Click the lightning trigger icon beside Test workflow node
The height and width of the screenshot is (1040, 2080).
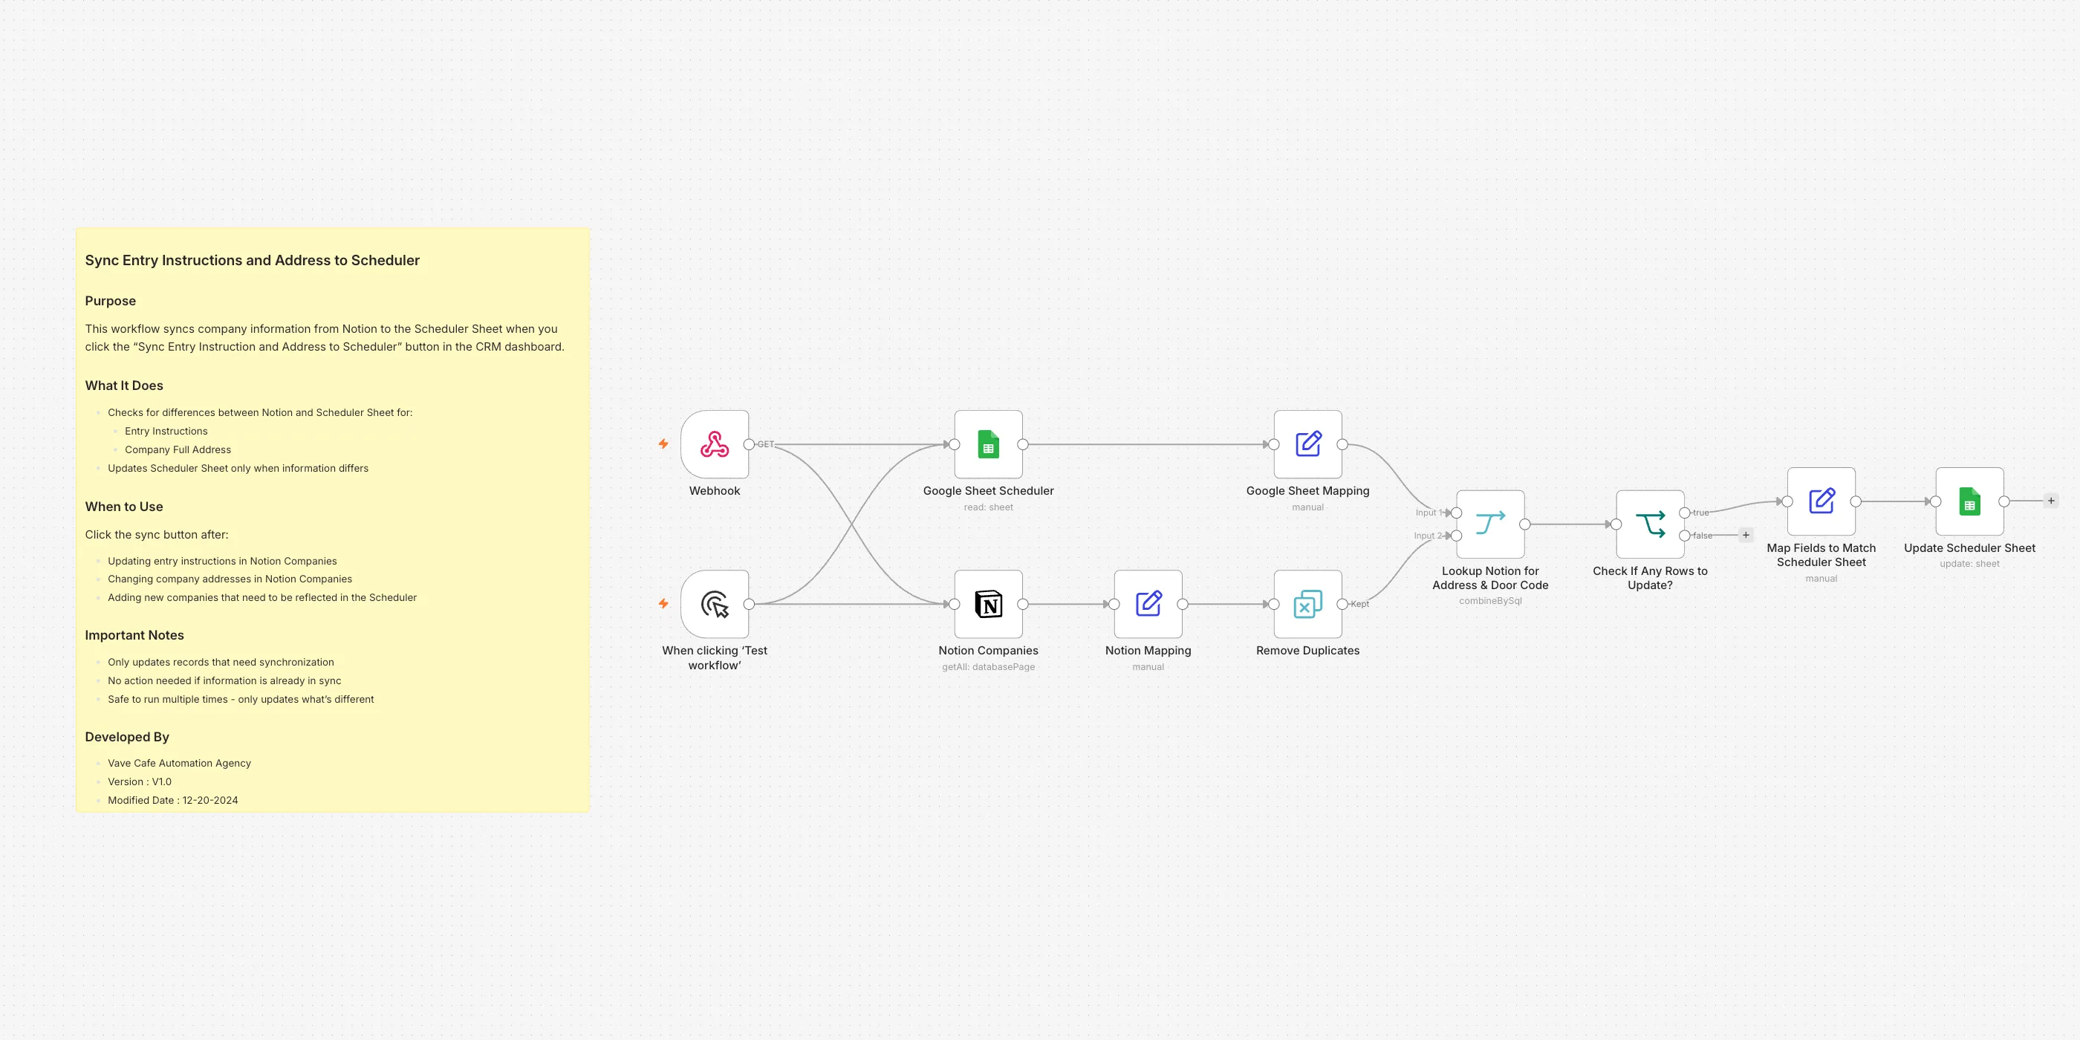[x=663, y=604]
